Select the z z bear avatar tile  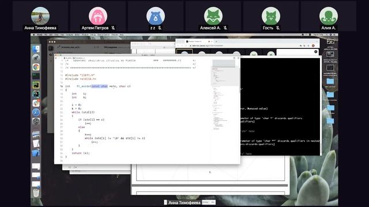(x=156, y=16)
